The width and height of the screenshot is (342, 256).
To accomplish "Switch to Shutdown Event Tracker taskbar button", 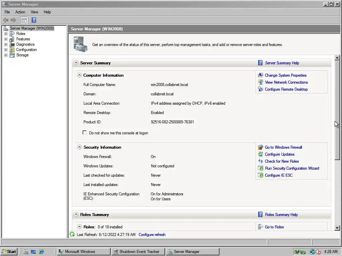I will click(x=138, y=252).
